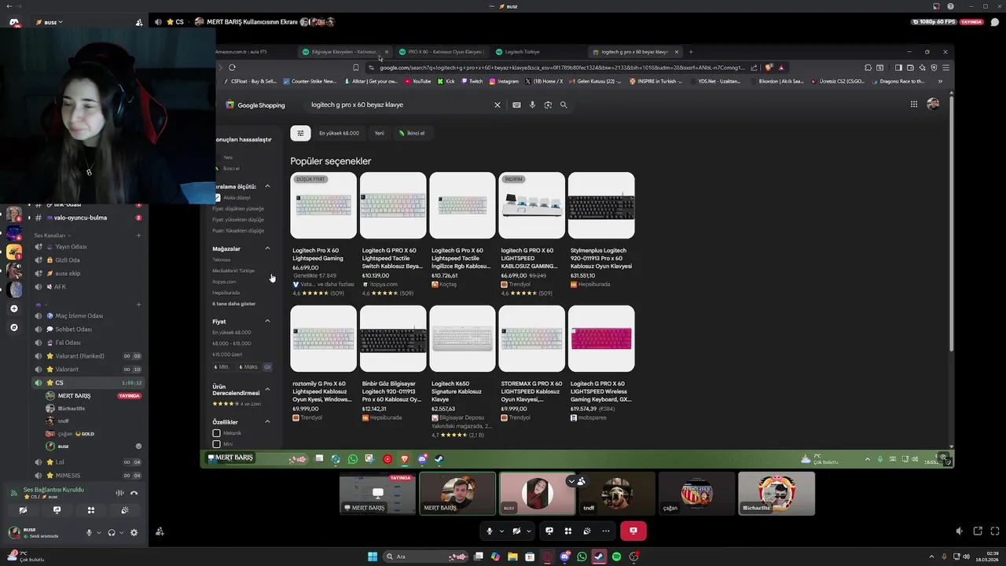
Task: Collapse Mağazalar filter section
Action: pos(267,248)
